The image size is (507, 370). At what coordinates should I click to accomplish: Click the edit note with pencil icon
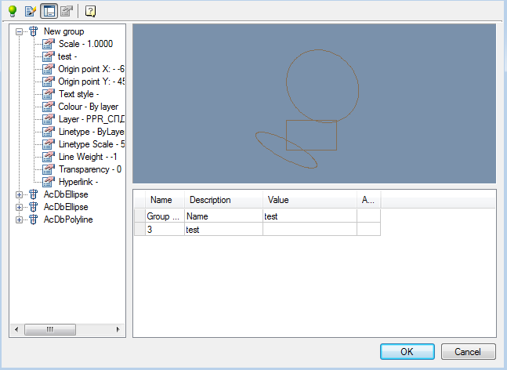point(31,11)
